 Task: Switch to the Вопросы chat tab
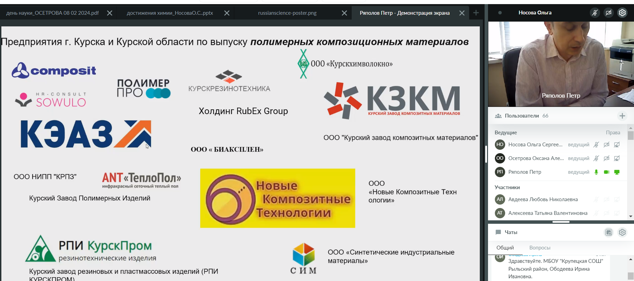coord(540,248)
